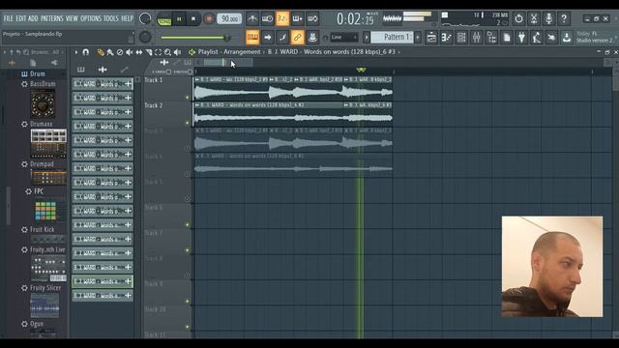619x348 pixels.
Task: Click the loop recording icon
Action: point(312,18)
